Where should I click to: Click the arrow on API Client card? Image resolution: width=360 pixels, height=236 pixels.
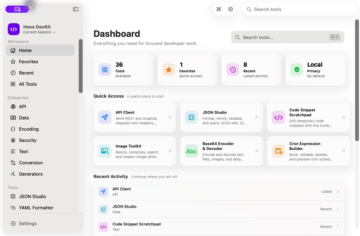(170, 117)
